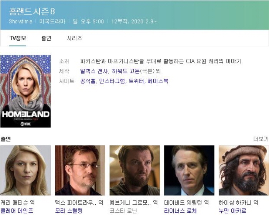
Task: Click 모리 스털링 cast photo
Action: (80, 170)
